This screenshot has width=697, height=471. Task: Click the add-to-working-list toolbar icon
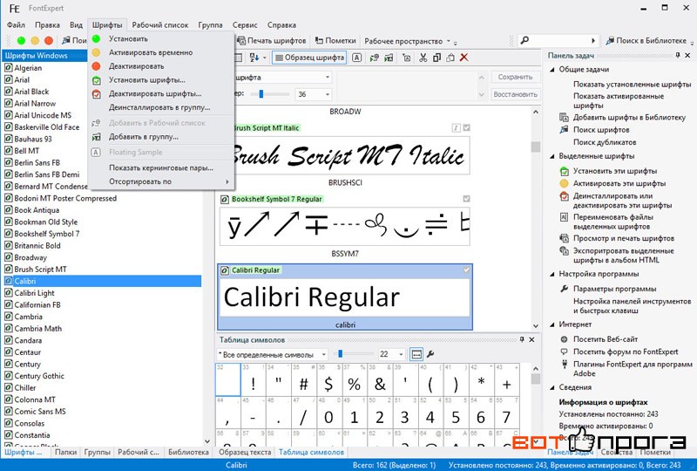pyautogui.click(x=375, y=58)
